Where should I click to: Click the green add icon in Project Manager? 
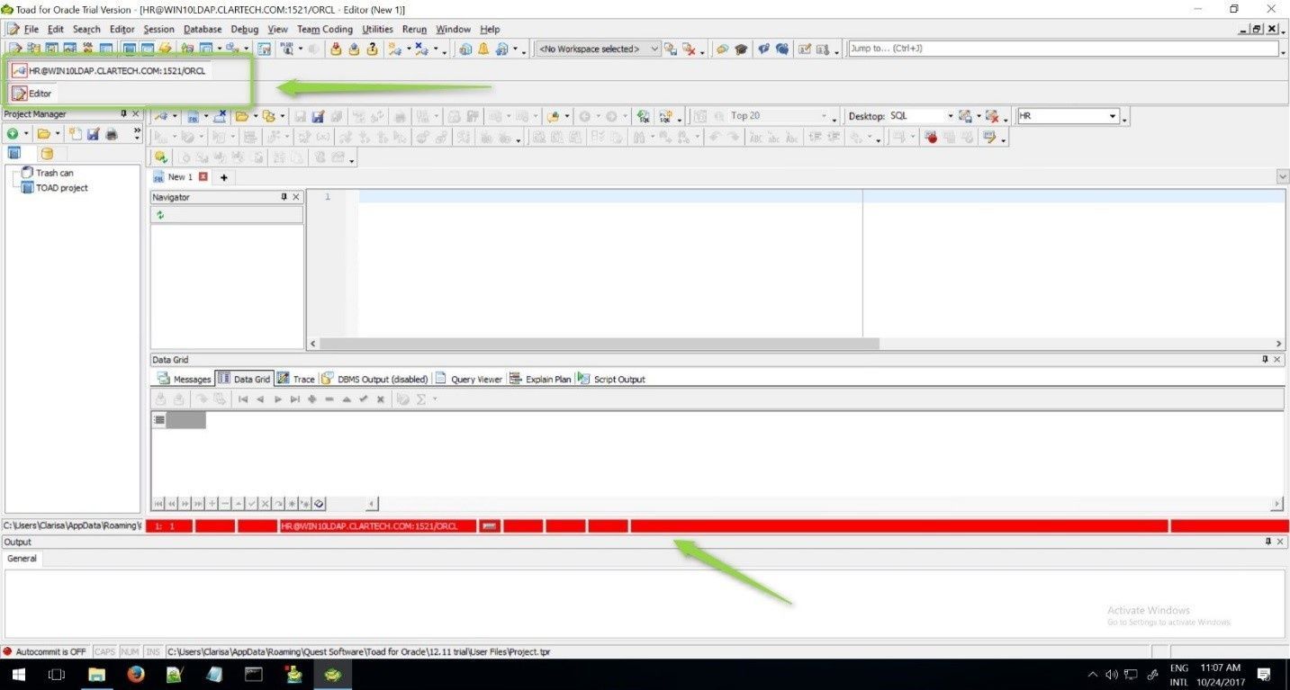pyautogui.click(x=13, y=134)
